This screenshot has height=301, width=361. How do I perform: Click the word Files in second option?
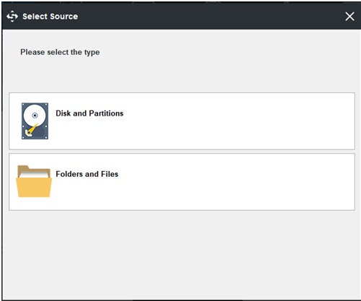(x=110, y=174)
